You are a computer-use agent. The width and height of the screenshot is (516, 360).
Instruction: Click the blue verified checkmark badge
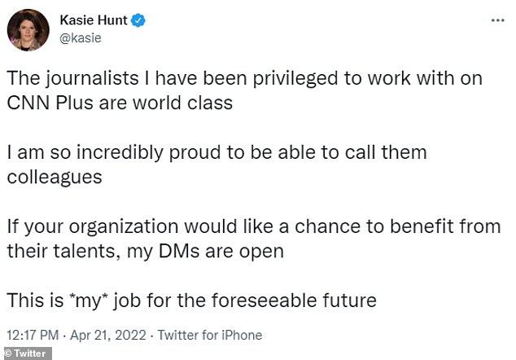(x=138, y=20)
